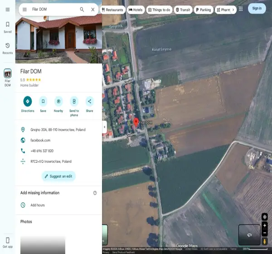Click the Directions icon

[x=28, y=101]
